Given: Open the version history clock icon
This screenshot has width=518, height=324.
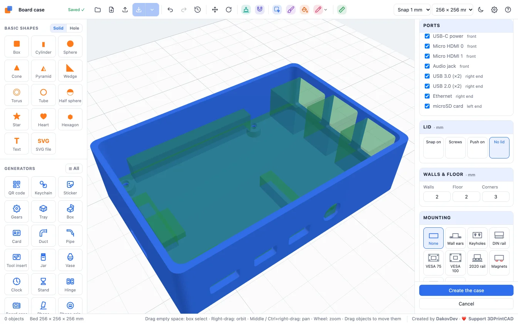Looking at the screenshot, I should click(x=198, y=10).
